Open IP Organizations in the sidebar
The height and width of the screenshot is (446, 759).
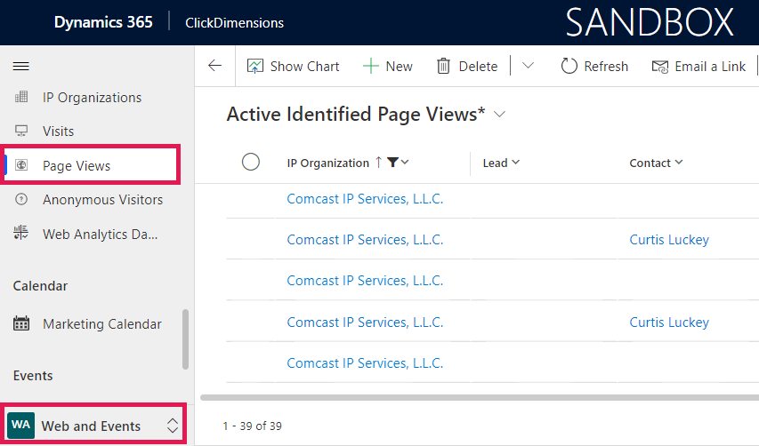92,98
